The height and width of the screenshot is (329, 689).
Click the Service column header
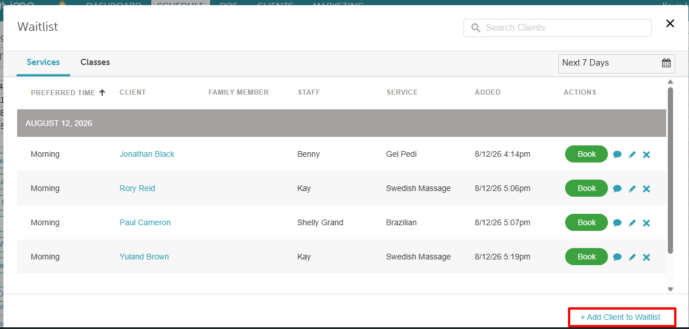(x=402, y=92)
